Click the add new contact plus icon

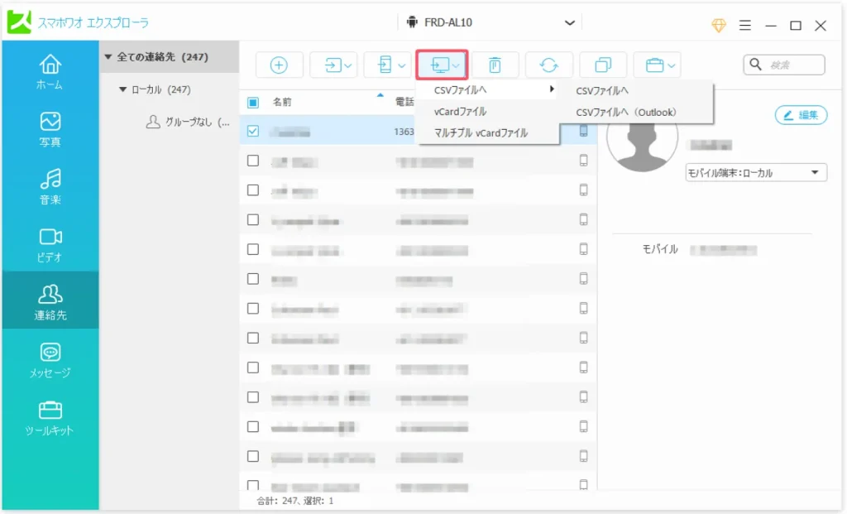pos(279,65)
